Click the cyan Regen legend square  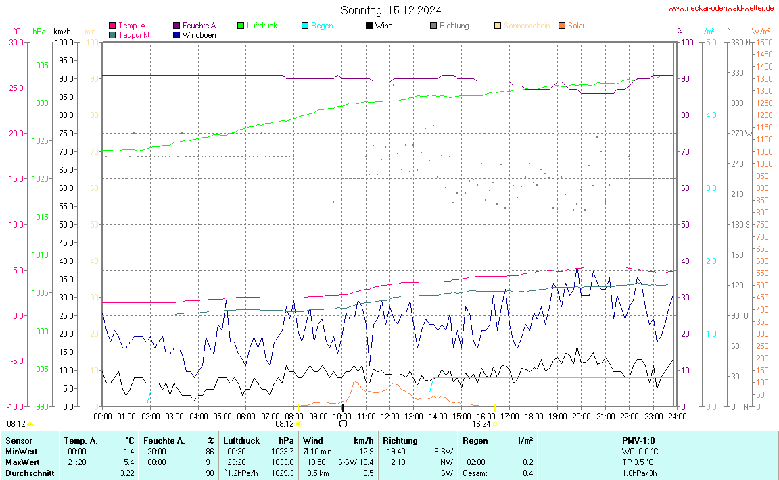coord(305,26)
